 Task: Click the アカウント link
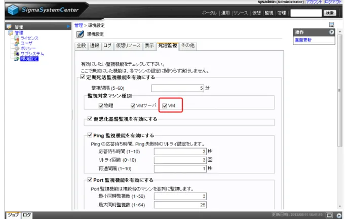click(x=314, y=2)
